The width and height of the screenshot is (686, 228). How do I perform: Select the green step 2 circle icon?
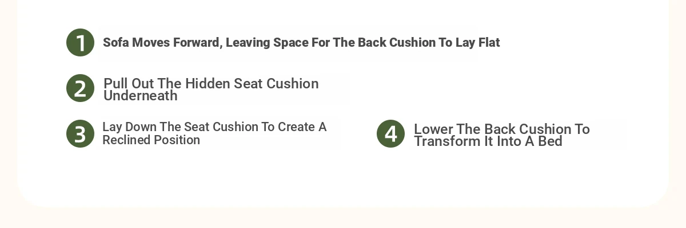80,88
